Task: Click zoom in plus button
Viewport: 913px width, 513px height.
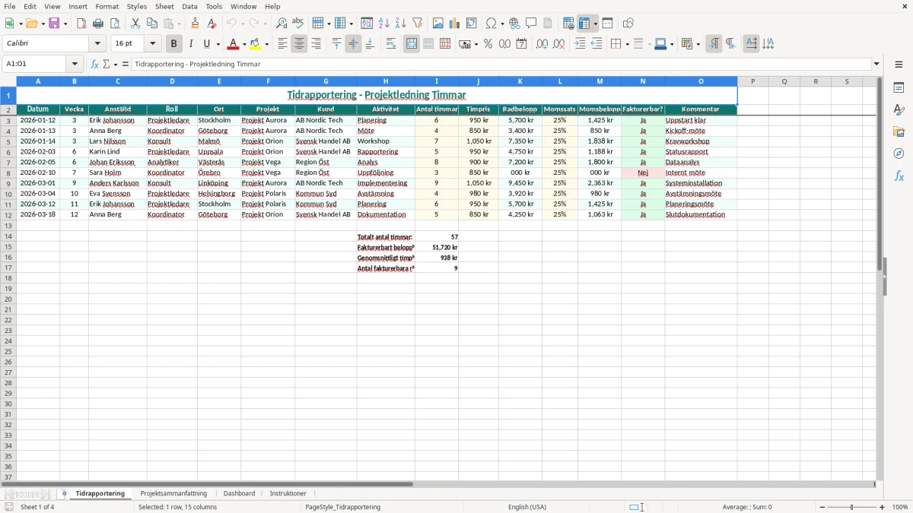Action: [x=883, y=507]
